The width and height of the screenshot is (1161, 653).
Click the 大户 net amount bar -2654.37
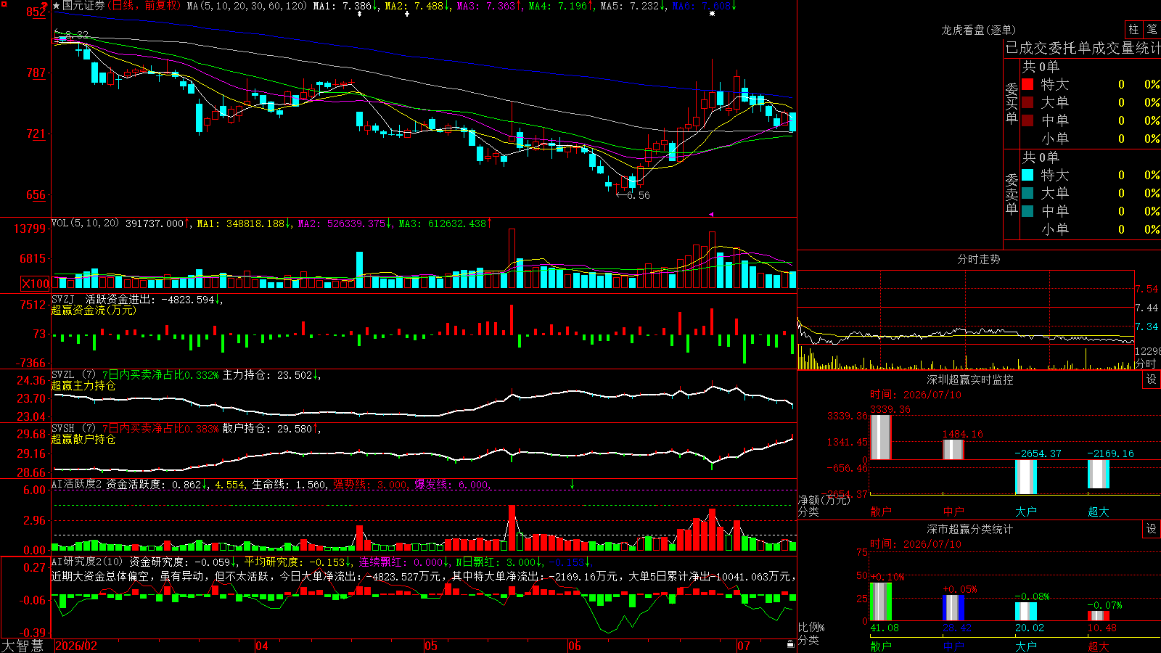tap(1026, 477)
